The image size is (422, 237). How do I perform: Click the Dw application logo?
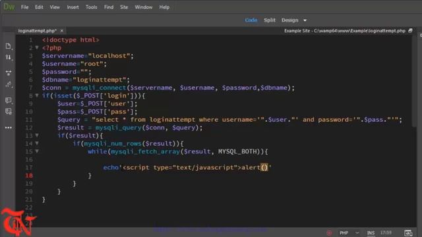point(9,7)
